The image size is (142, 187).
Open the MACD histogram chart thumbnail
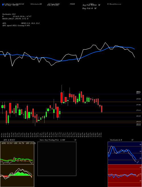pyautogui.click(x=17, y=176)
